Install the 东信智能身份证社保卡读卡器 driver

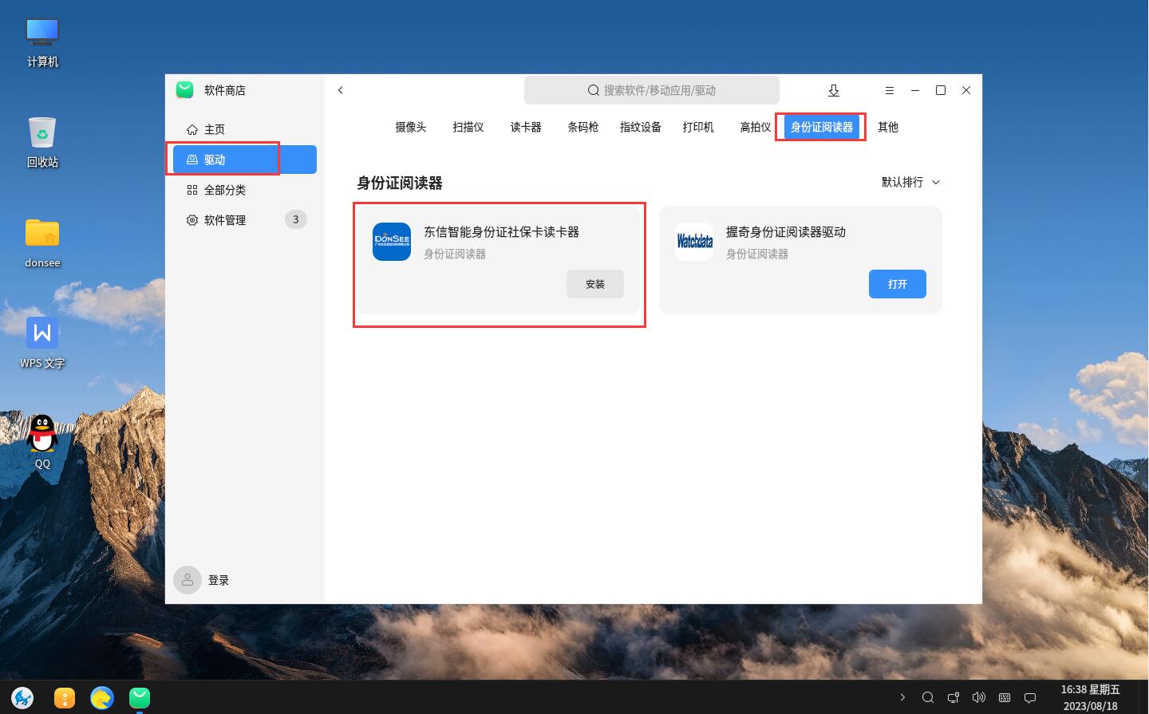coord(595,284)
